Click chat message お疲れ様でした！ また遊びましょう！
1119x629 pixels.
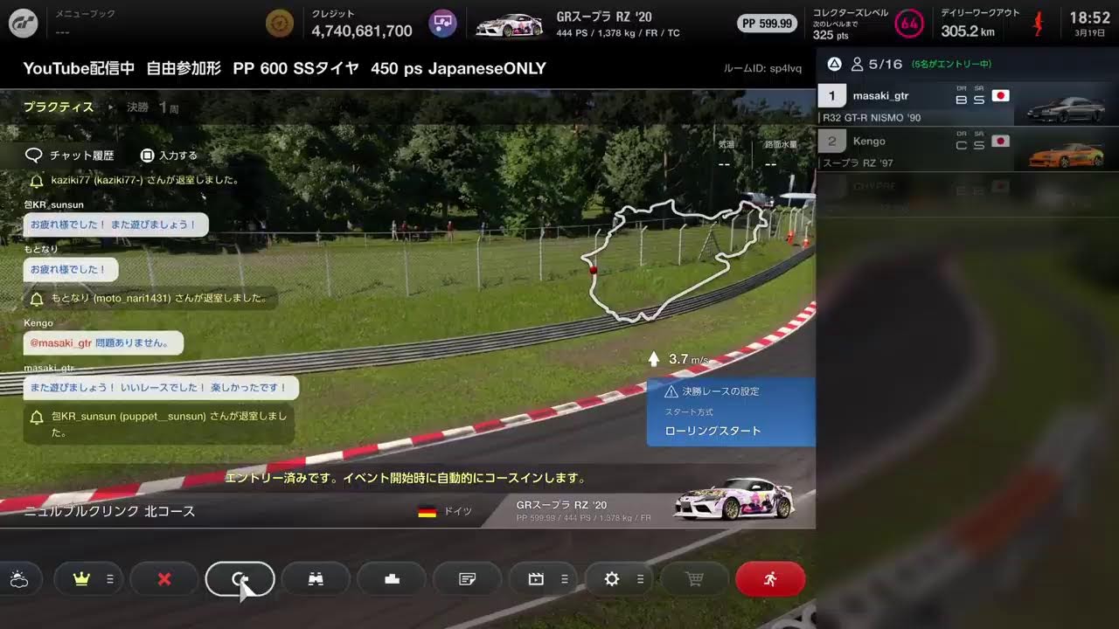point(115,225)
